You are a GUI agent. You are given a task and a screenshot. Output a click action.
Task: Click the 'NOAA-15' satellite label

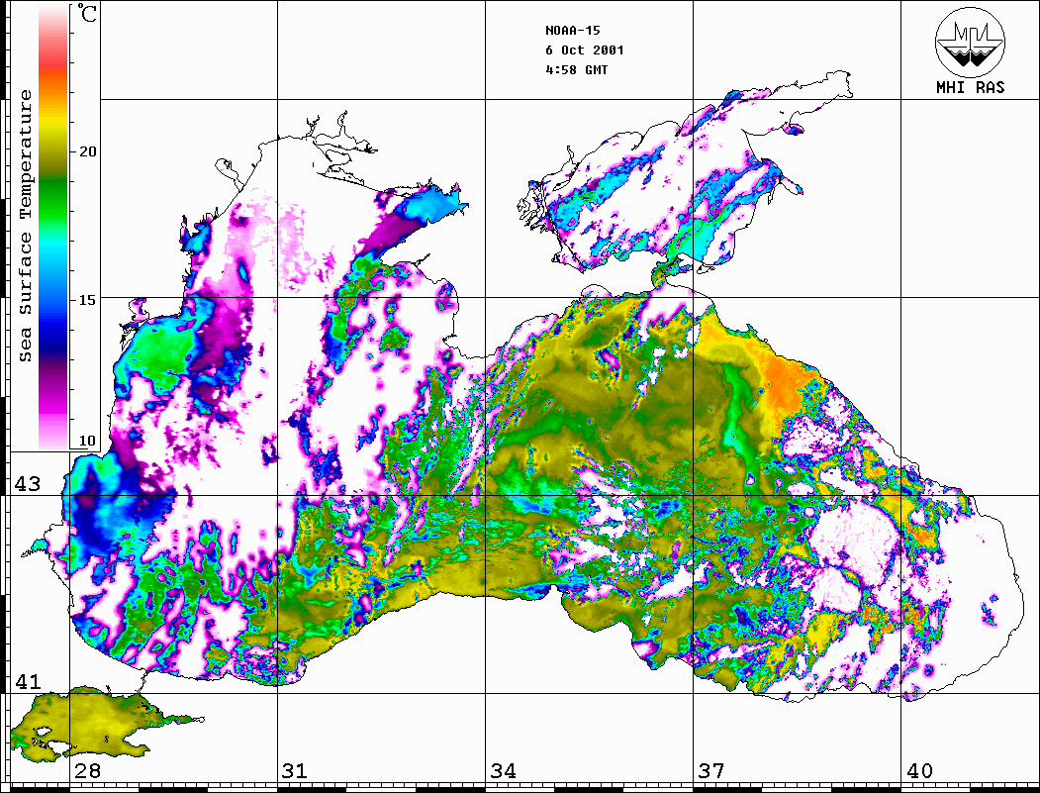point(573,31)
